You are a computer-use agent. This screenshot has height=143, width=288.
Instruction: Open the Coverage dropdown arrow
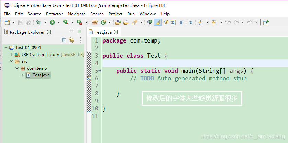[73, 22]
